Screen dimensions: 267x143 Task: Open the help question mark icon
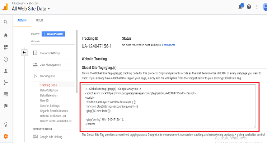click(249, 7)
